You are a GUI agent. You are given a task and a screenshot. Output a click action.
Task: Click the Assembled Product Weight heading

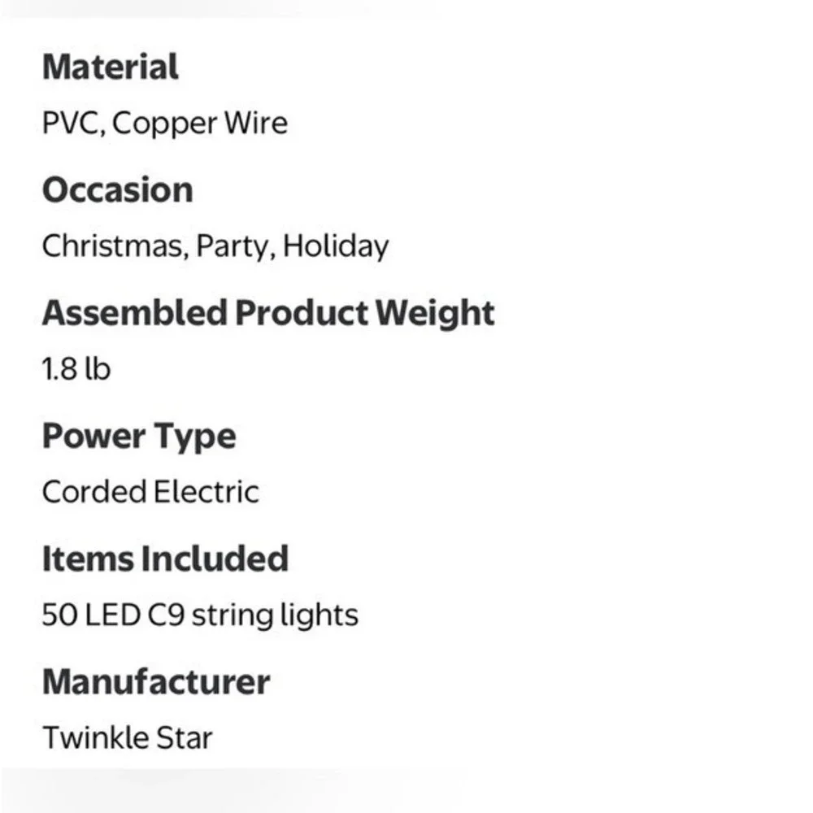268,314
